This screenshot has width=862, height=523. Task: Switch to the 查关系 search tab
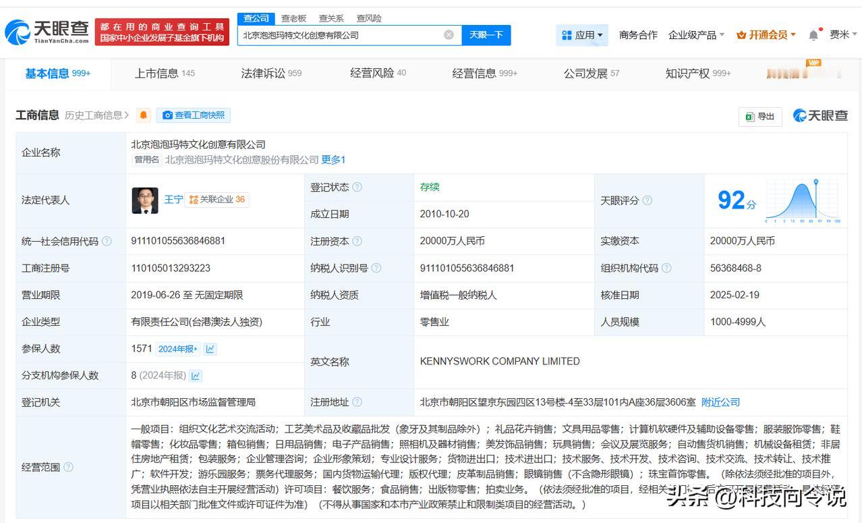click(x=331, y=18)
